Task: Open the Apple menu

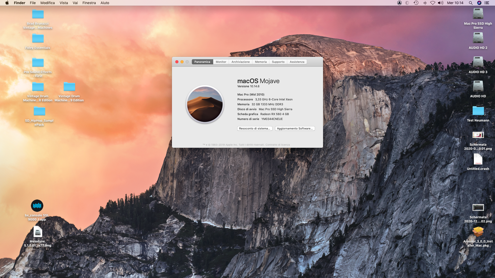Action: pos(7,3)
